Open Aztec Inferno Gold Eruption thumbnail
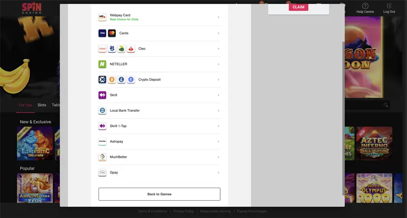 pyautogui.click(x=374, y=143)
